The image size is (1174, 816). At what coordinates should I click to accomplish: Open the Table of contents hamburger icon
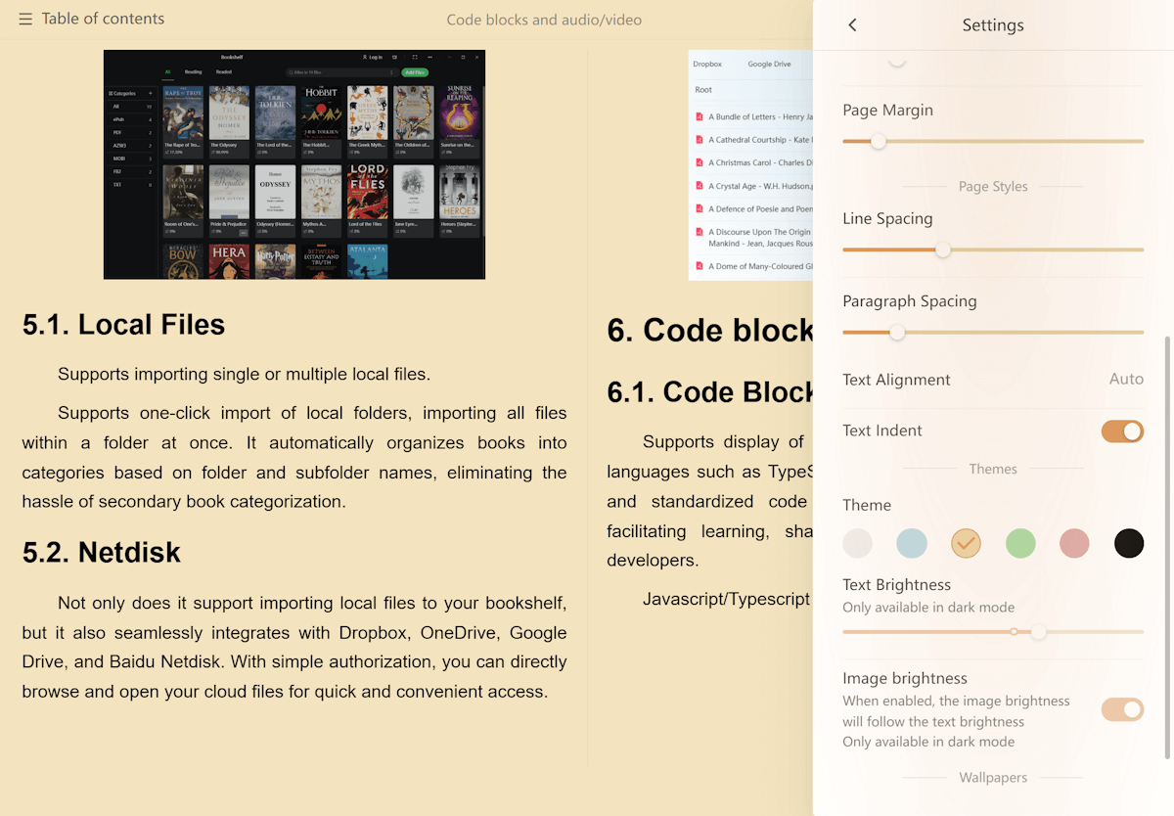(x=25, y=20)
